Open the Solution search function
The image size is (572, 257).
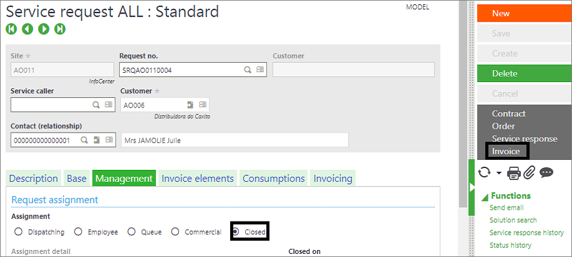tap(513, 220)
